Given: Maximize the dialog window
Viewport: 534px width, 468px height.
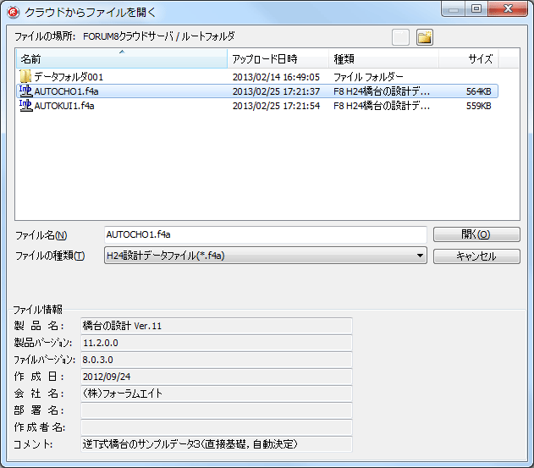Looking at the screenshot, I should pyautogui.click(x=476, y=8).
